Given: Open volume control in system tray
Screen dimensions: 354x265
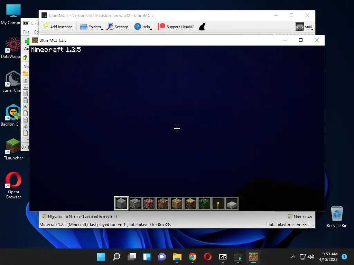Looking at the screenshot, I should tap(311, 257).
